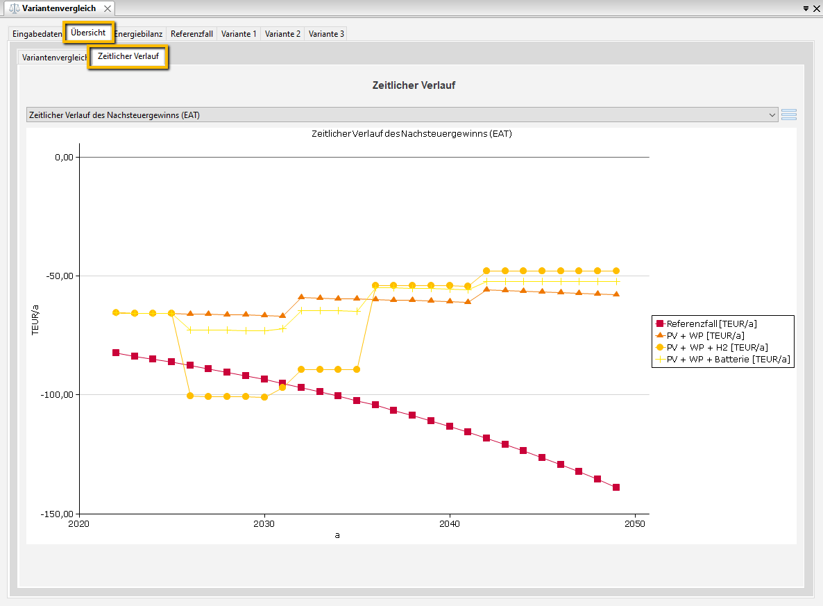Click the last Referenzfall data point
Screen dimensions: 823x606
pos(616,487)
